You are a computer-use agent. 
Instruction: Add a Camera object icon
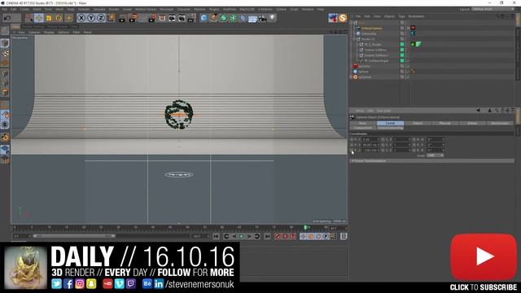(x=262, y=18)
